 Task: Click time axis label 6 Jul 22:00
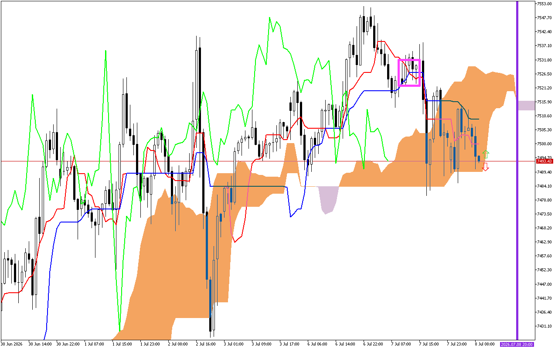coord(374,344)
